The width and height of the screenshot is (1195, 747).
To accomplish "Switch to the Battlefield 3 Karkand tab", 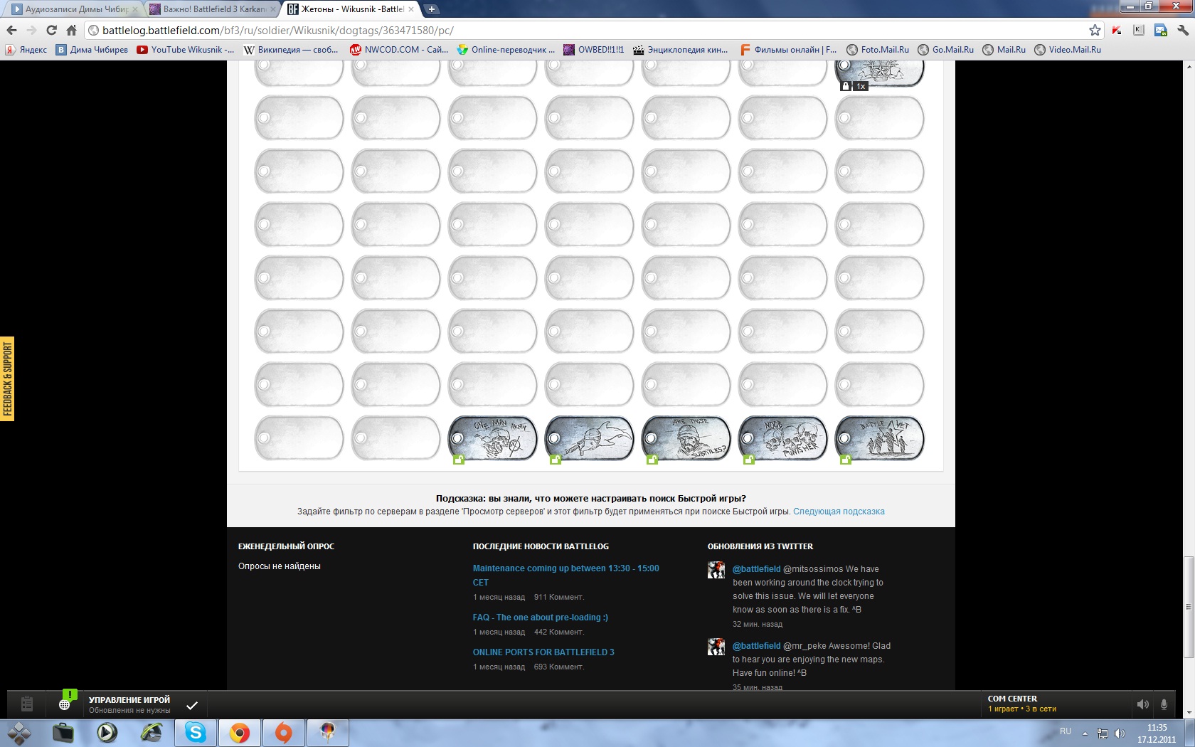I will tap(212, 9).
